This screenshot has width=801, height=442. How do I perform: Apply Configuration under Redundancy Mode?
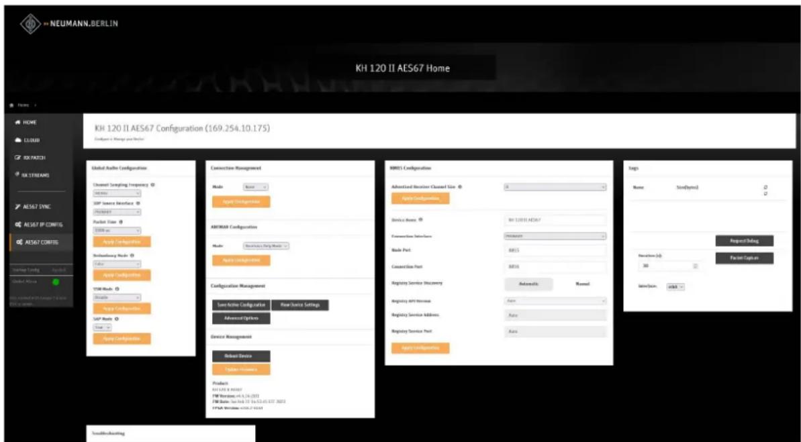[122, 274]
